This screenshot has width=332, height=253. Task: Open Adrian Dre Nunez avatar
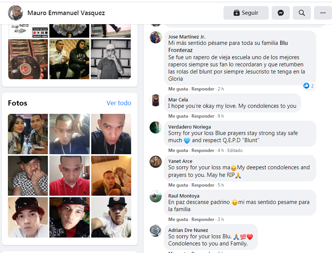click(x=156, y=230)
